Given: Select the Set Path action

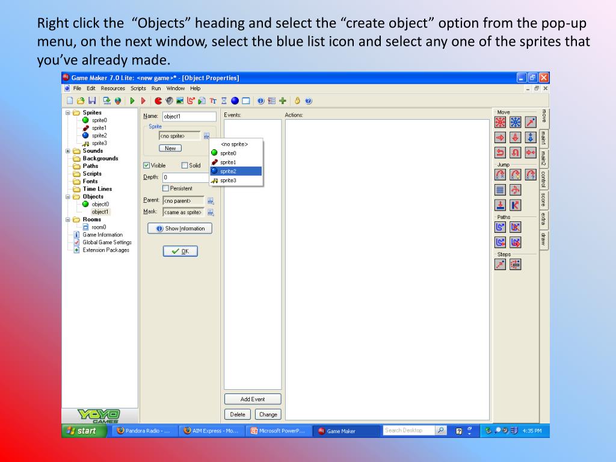Looking at the screenshot, I should click(500, 227).
